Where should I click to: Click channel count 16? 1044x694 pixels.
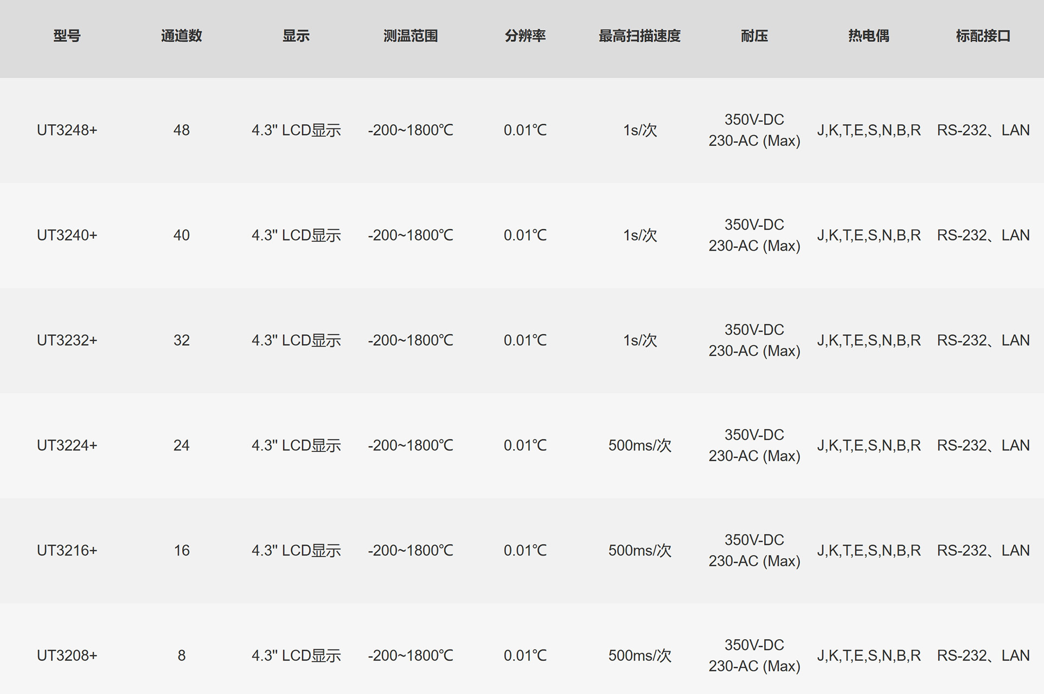181,550
